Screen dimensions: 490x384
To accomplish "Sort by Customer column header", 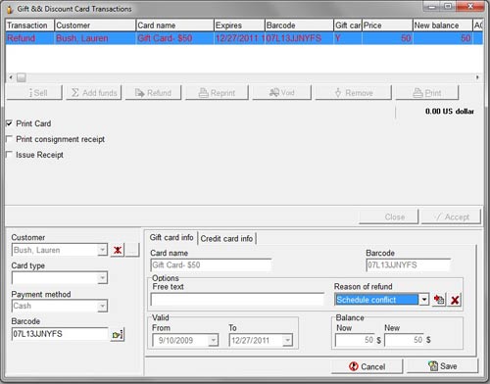I will click(x=95, y=25).
